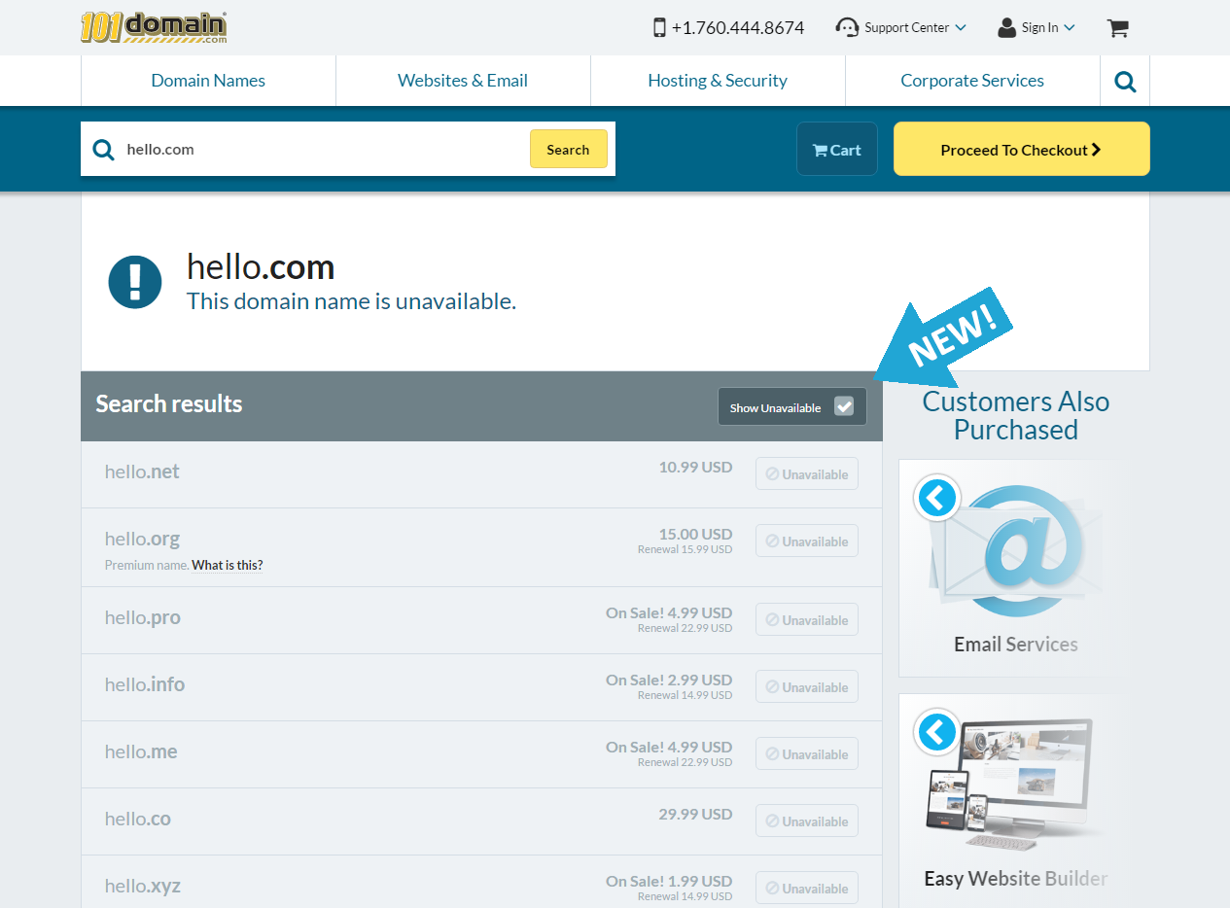The width and height of the screenshot is (1230, 908).
Task: Call the +1.760.444.8674 phone number link
Action: (738, 27)
